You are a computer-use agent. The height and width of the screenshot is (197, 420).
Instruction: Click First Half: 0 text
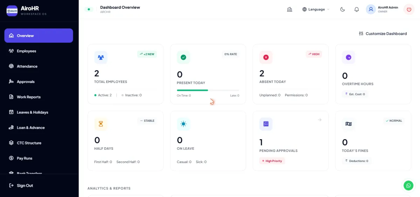(x=103, y=162)
